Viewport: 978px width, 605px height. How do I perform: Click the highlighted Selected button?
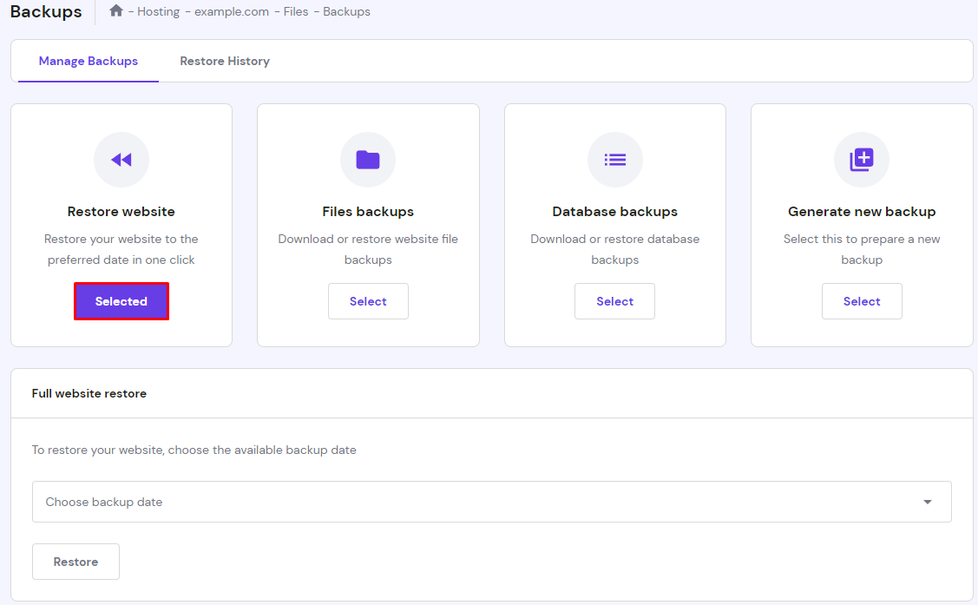[x=121, y=300]
